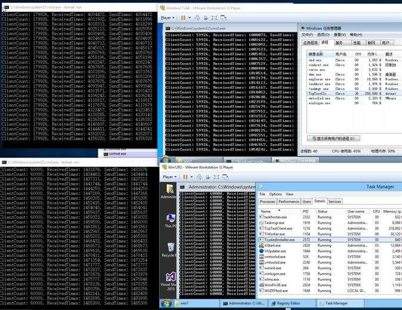Click pause icon in Win12R2 VMware toolbar
The height and width of the screenshot is (310, 402).
[185, 177]
